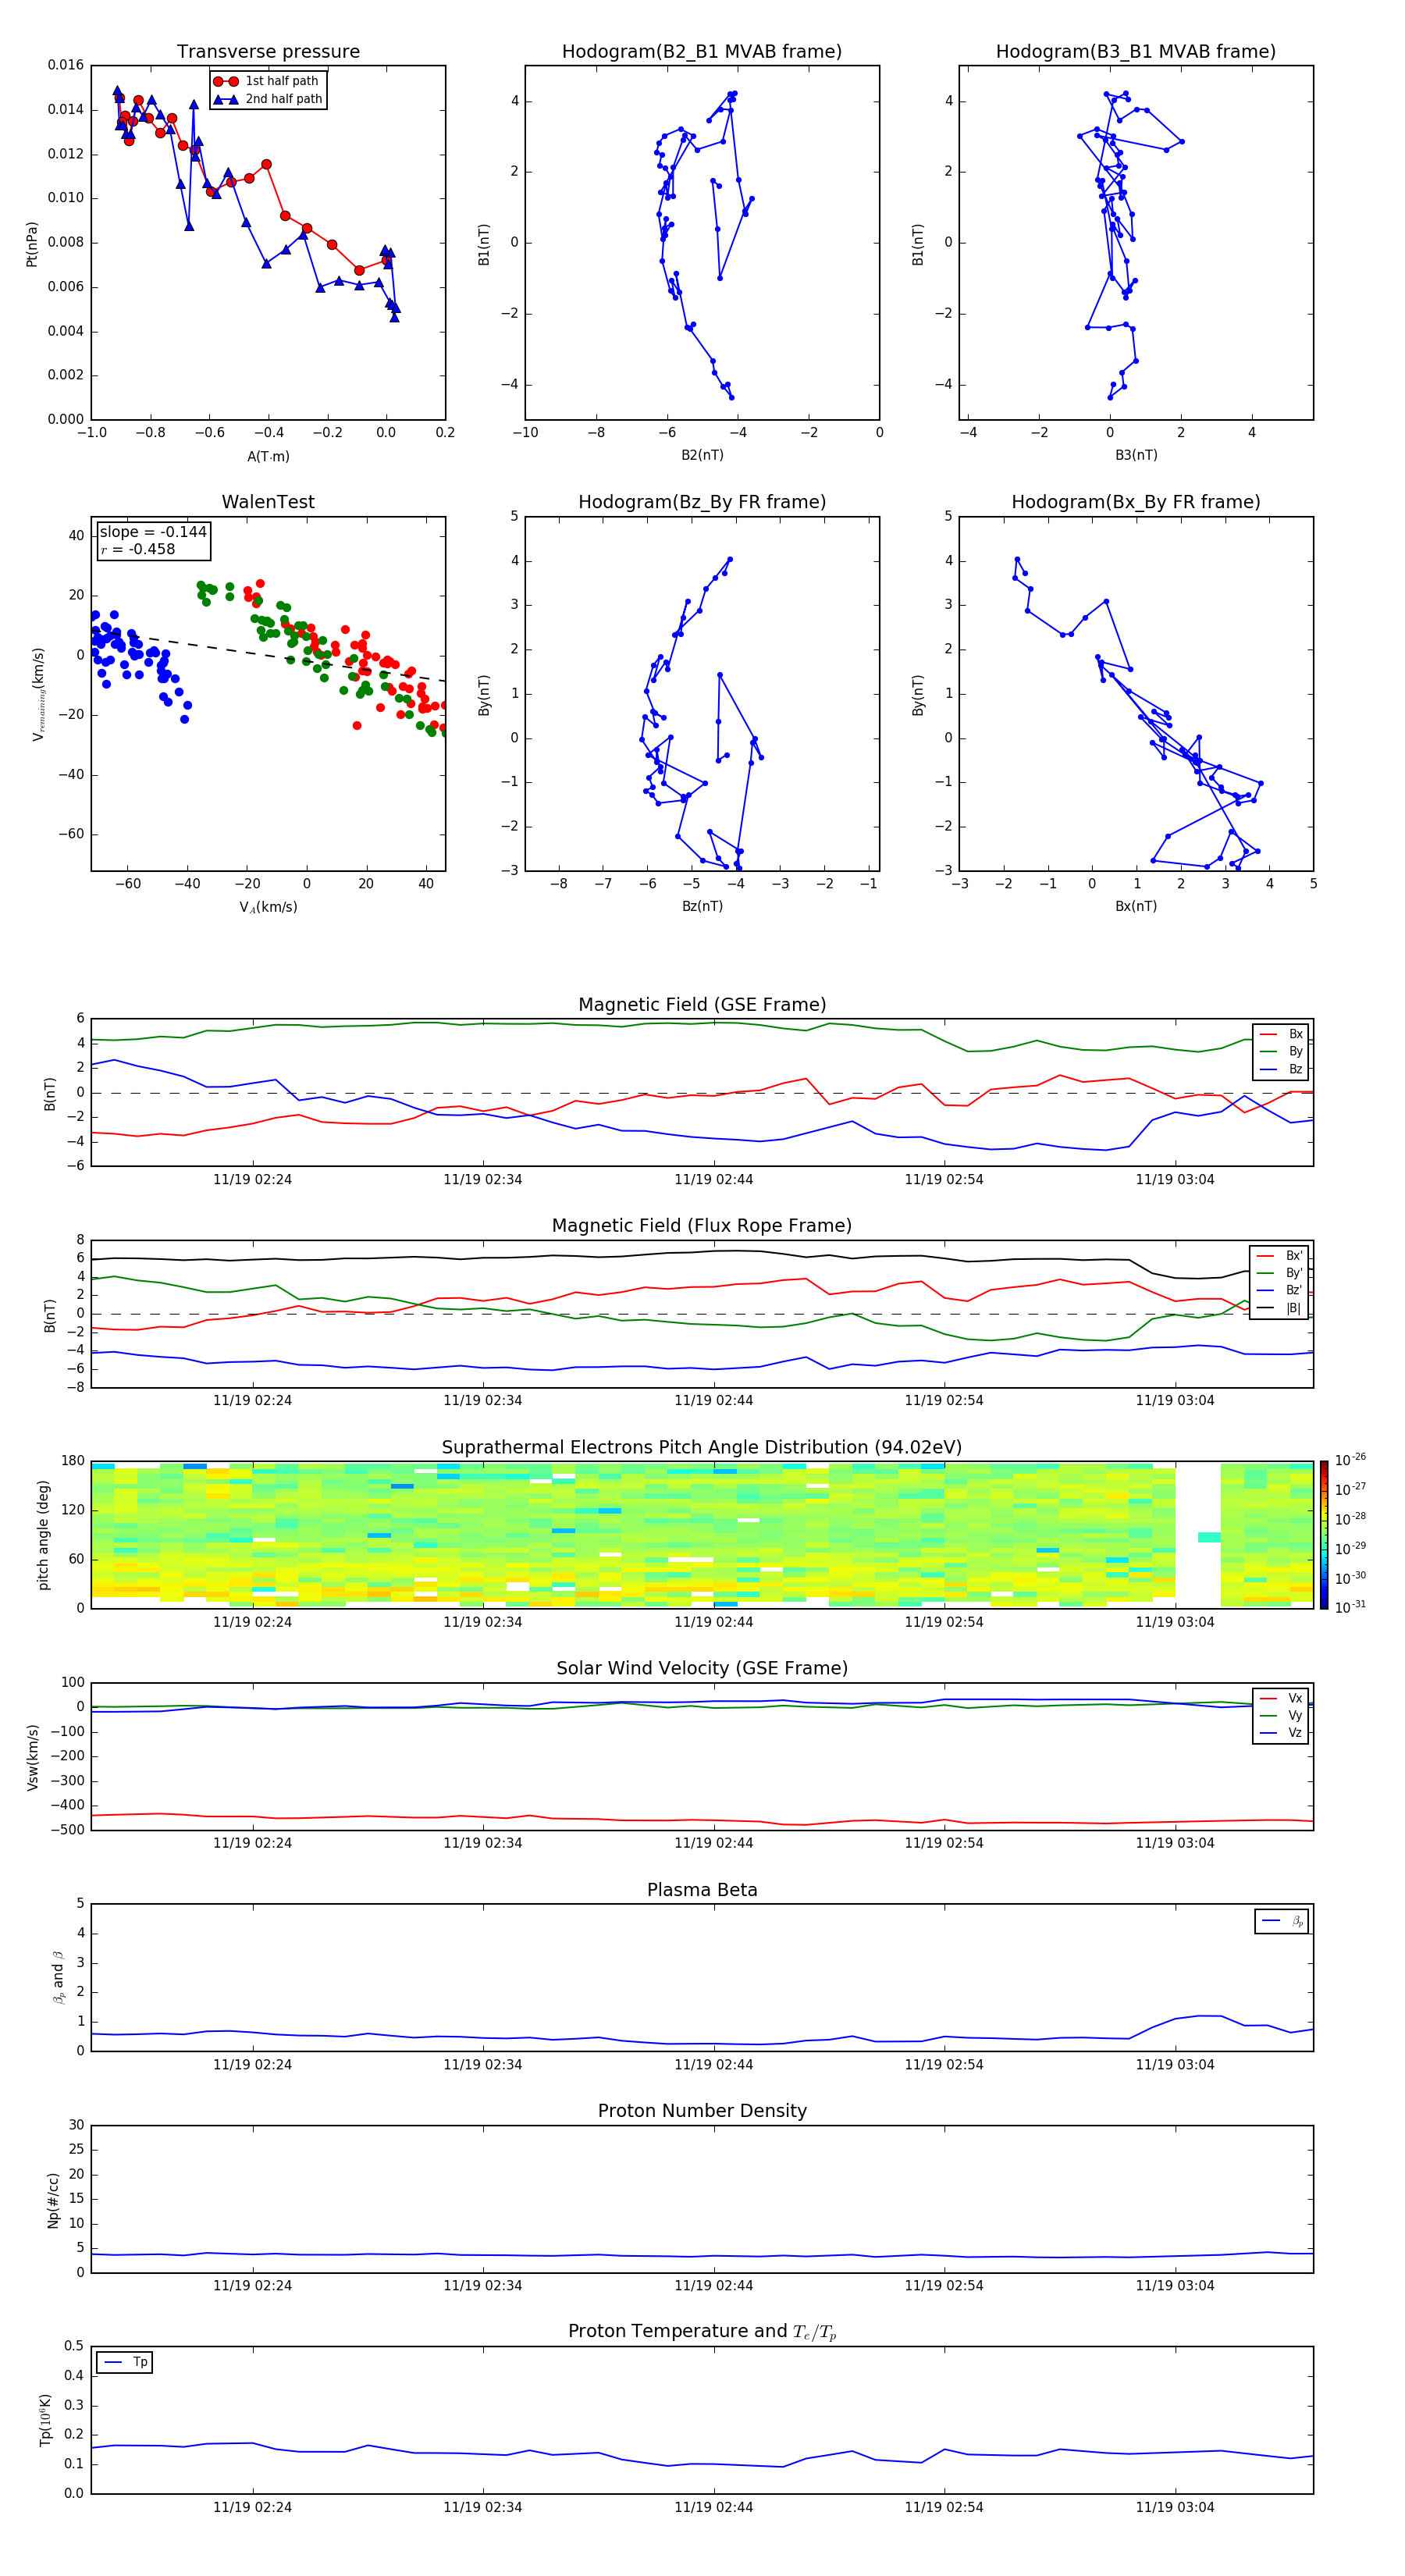This screenshot has width=1405, height=2576.
Task: Click the 'Suprathermal Electrons Pitch Angle Distribution' title
Action: [x=702, y=1448]
